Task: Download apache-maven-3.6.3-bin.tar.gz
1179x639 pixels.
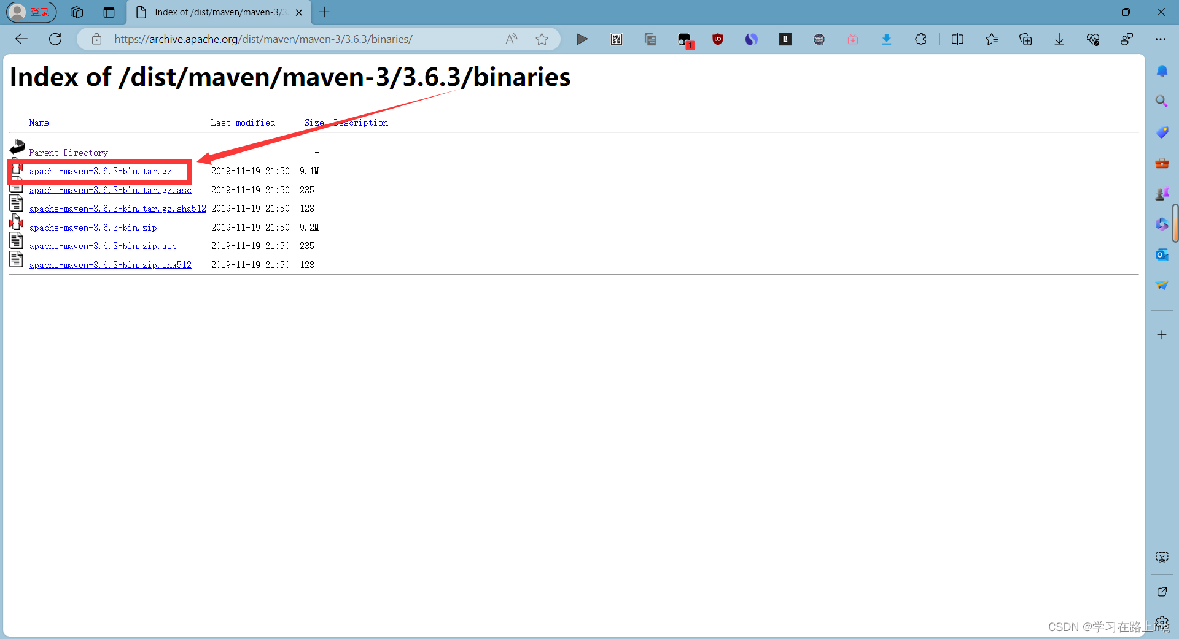Action: 100,171
